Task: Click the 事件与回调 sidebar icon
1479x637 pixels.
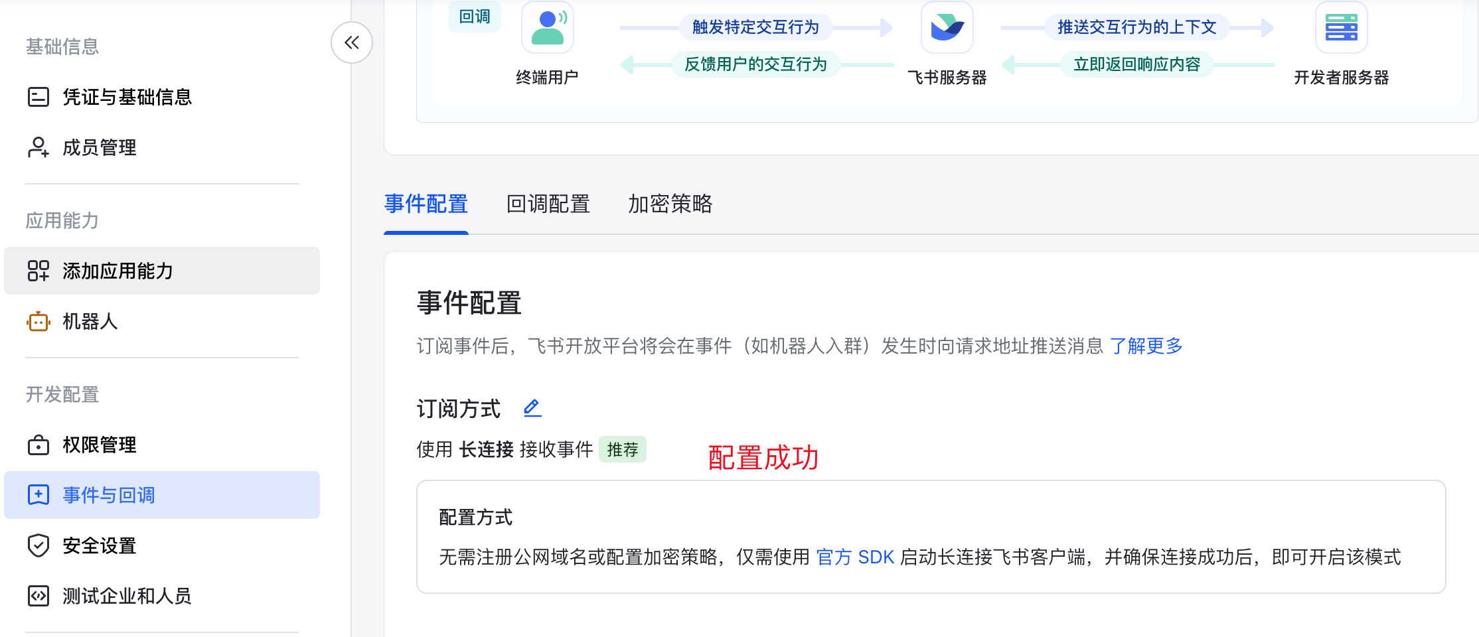Action: point(38,495)
